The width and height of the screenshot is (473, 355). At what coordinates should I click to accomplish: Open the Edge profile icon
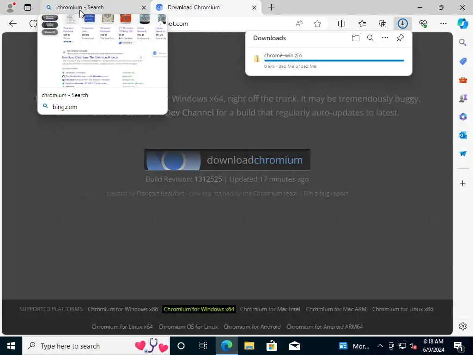(11, 7)
